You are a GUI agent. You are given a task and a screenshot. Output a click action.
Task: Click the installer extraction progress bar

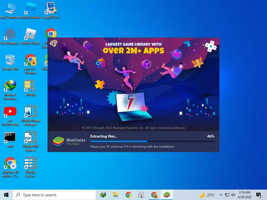(152, 141)
